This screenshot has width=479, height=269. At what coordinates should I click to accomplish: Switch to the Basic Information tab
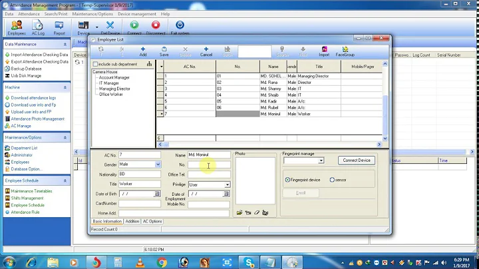(107, 221)
